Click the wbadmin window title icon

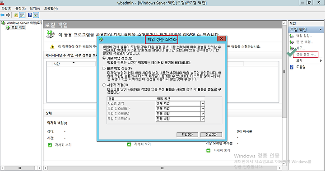2,3
